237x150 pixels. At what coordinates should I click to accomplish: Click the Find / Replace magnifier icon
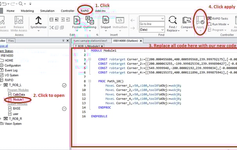(x=172, y=20)
